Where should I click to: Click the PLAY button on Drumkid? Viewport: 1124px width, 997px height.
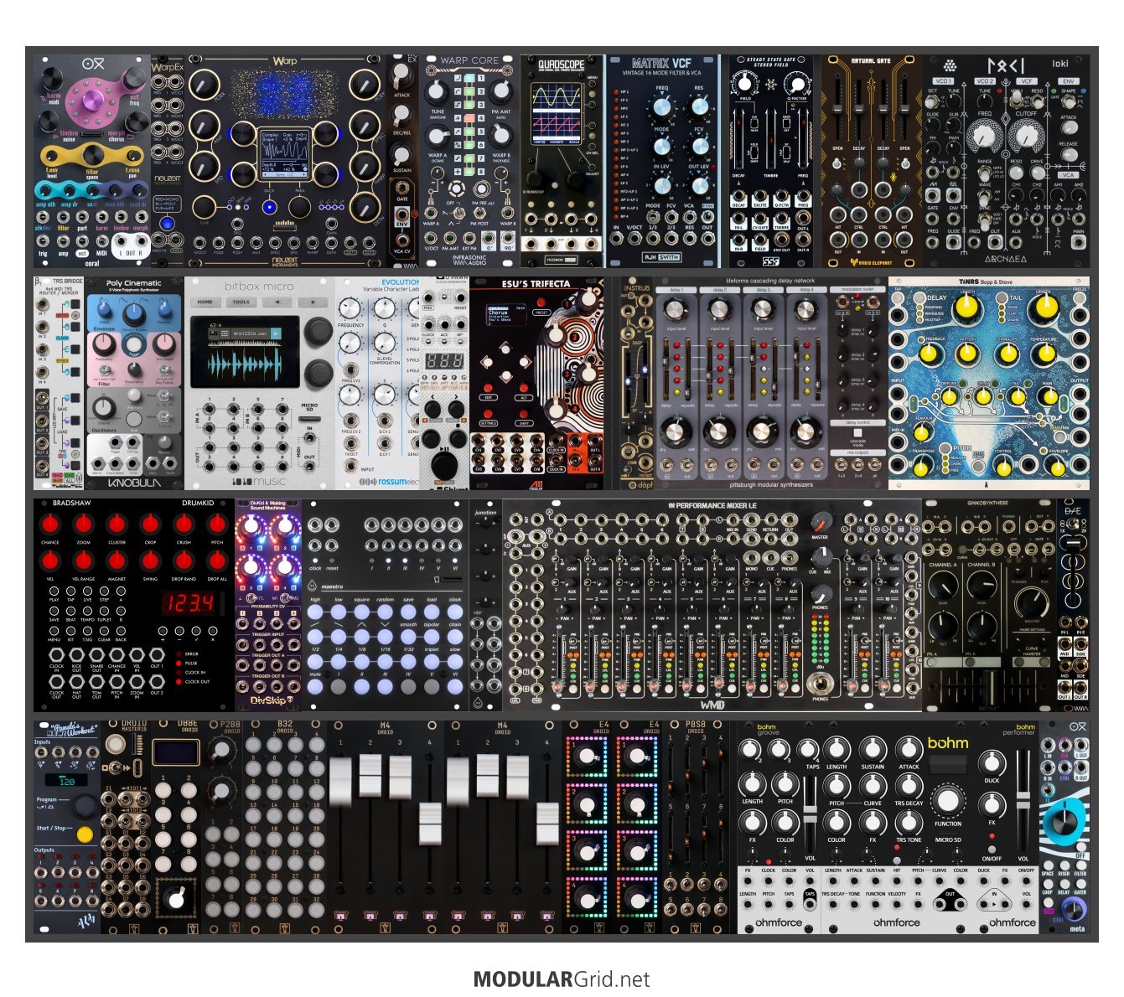coord(54,591)
